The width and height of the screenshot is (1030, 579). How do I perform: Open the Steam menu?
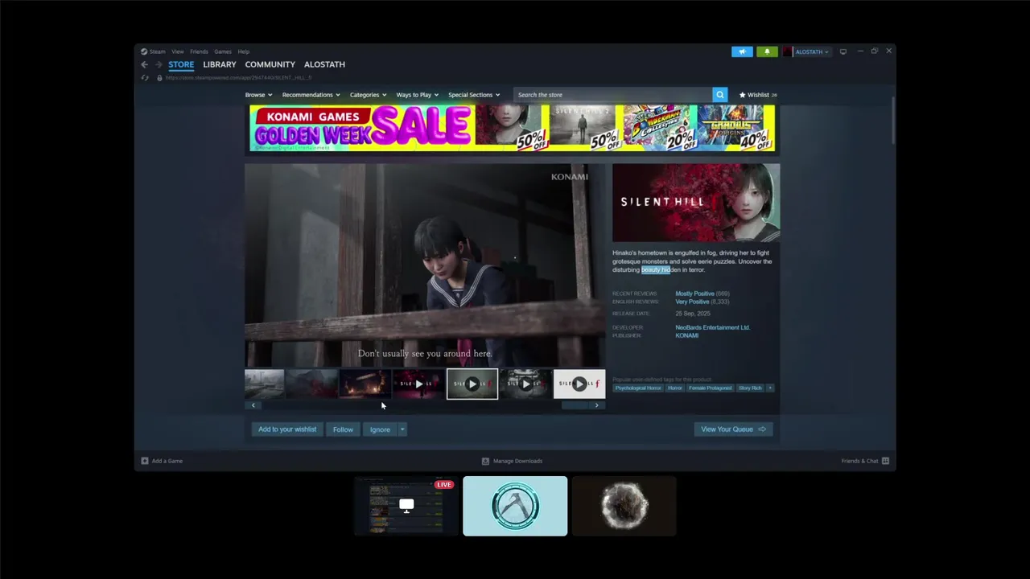(157, 51)
